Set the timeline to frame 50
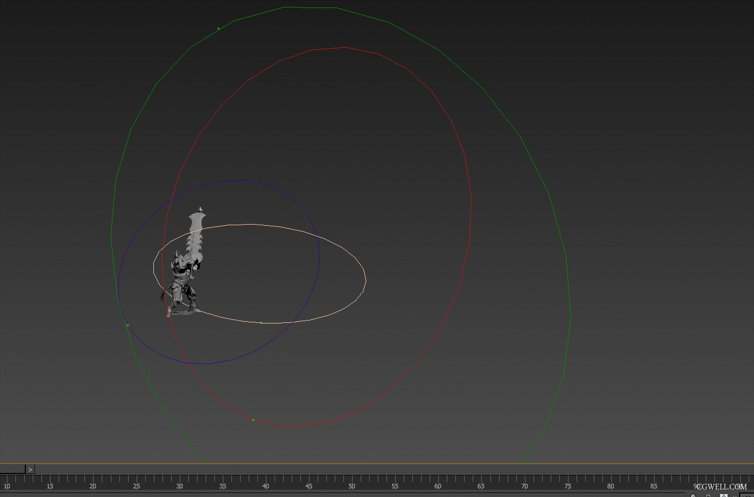This screenshot has height=497, width=754. click(352, 486)
